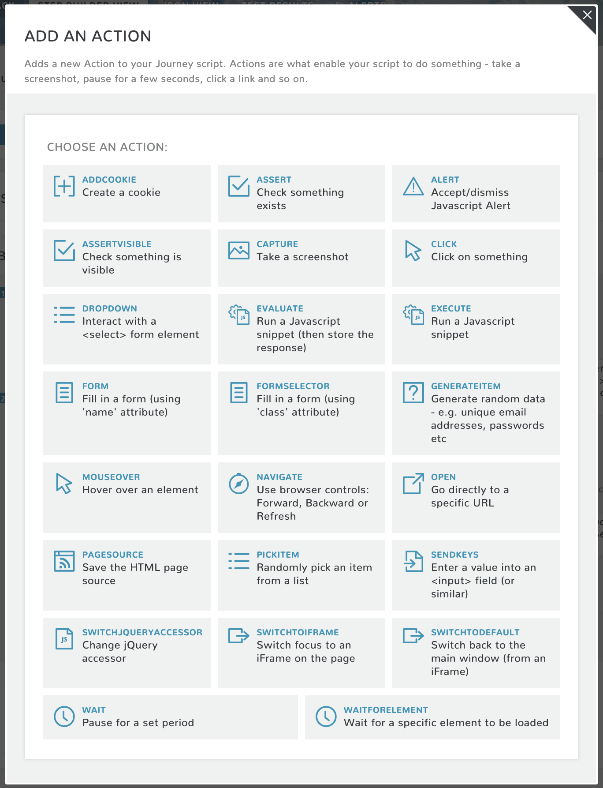This screenshot has height=788, width=603.
Task: Select the CAPTURE screenshot image icon
Action: [x=238, y=250]
